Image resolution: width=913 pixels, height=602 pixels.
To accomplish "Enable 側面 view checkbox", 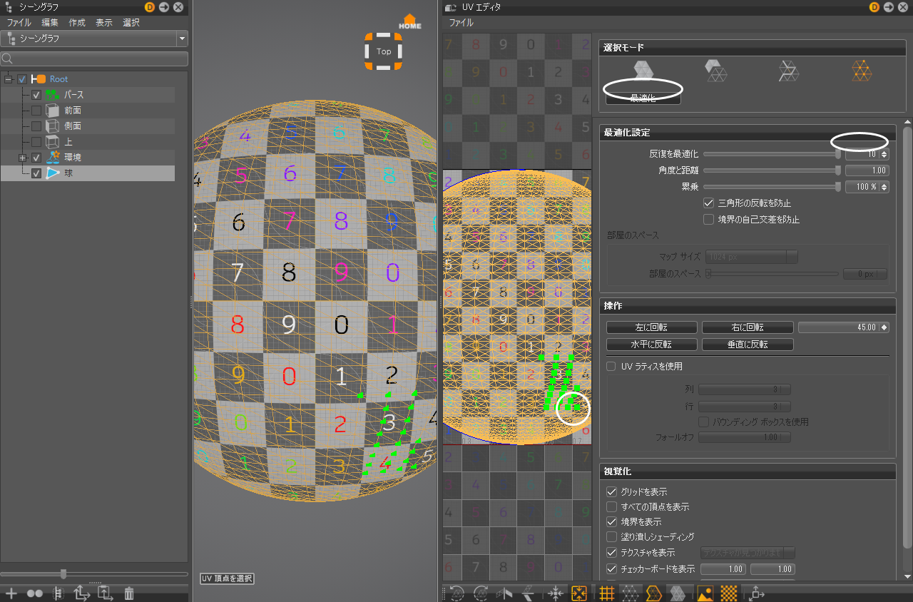I will (36, 126).
